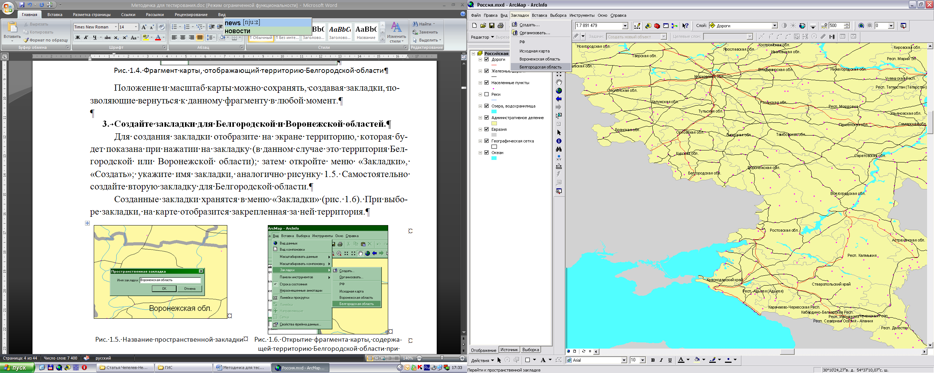Open ArcCatalog from the ArcMap toolbar

tap(648, 25)
